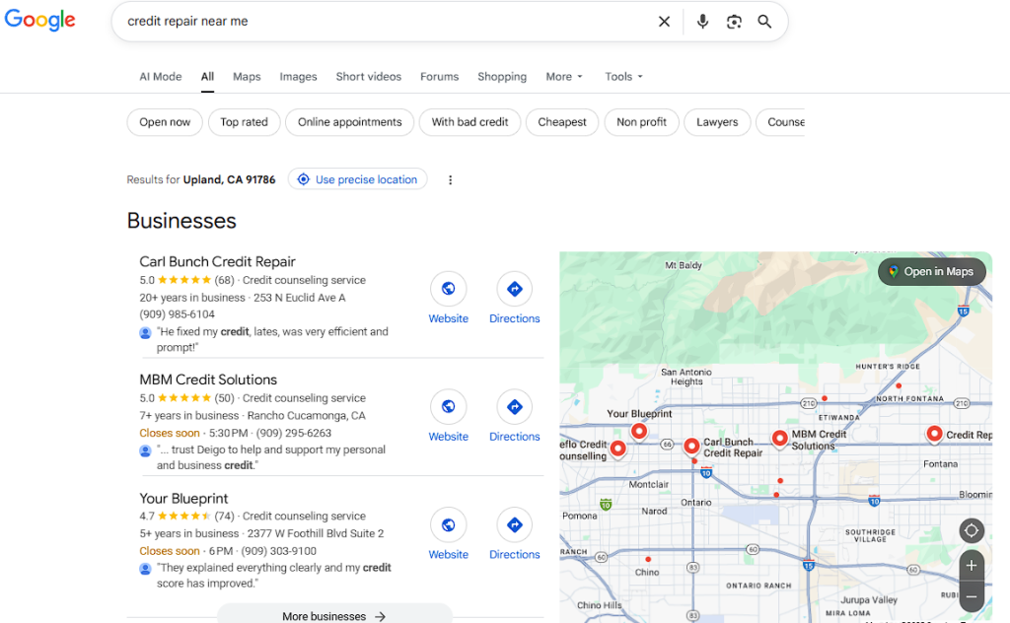Apply the Lawyers filter chip
The image size is (1010, 623).
tap(718, 122)
